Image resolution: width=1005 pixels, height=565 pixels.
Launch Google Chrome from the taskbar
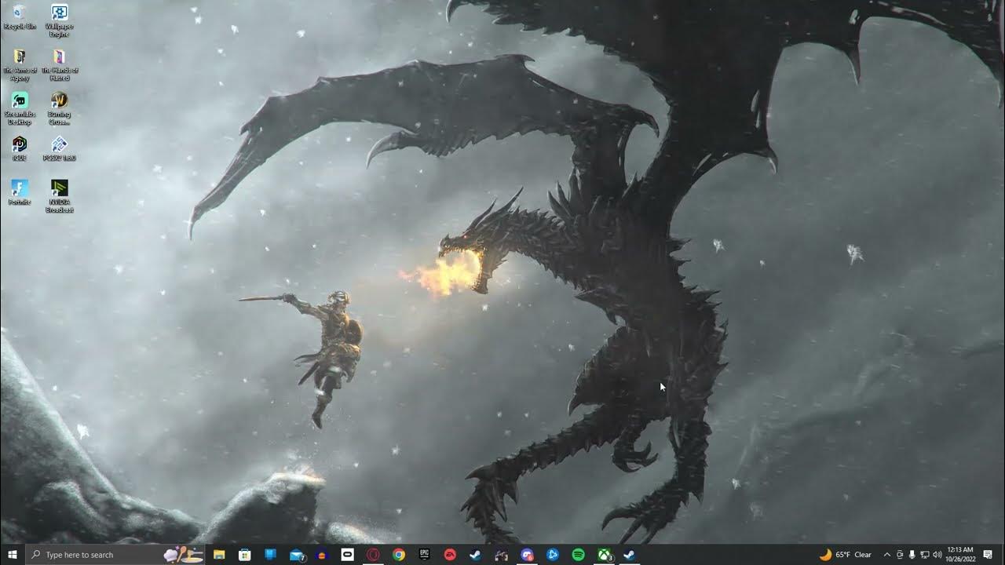pyautogui.click(x=399, y=555)
